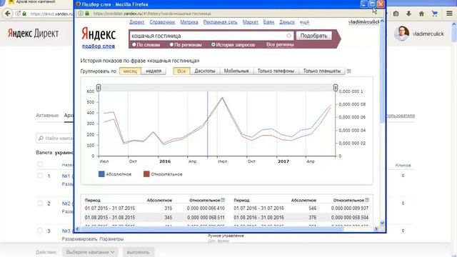
Task: Open the Firefox downloads arrow icon
Action: coord(408,14)
